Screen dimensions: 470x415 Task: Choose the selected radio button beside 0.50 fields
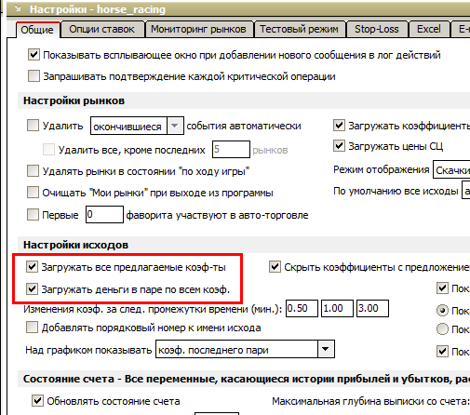(442, 311)
